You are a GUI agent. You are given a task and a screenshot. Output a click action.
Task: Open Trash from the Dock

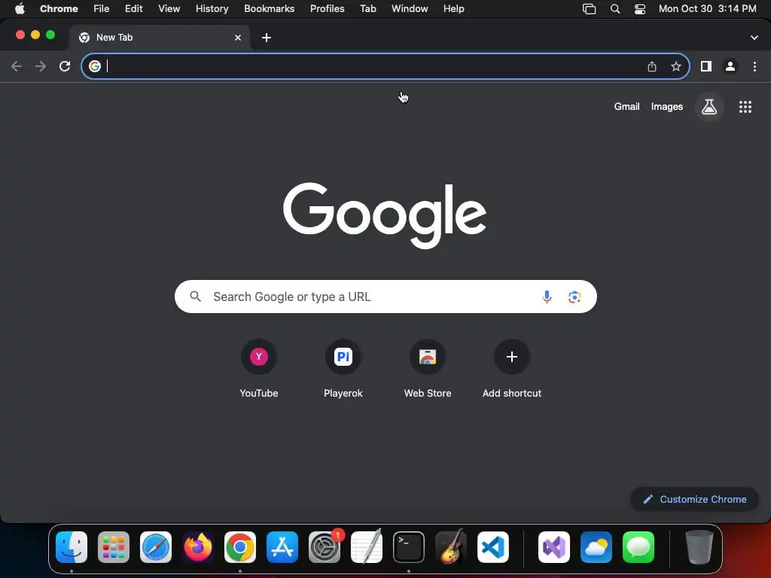699,547
